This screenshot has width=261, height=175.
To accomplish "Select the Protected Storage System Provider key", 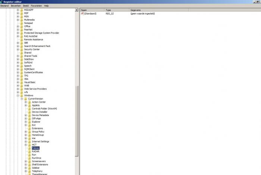I will pos(41,33).
